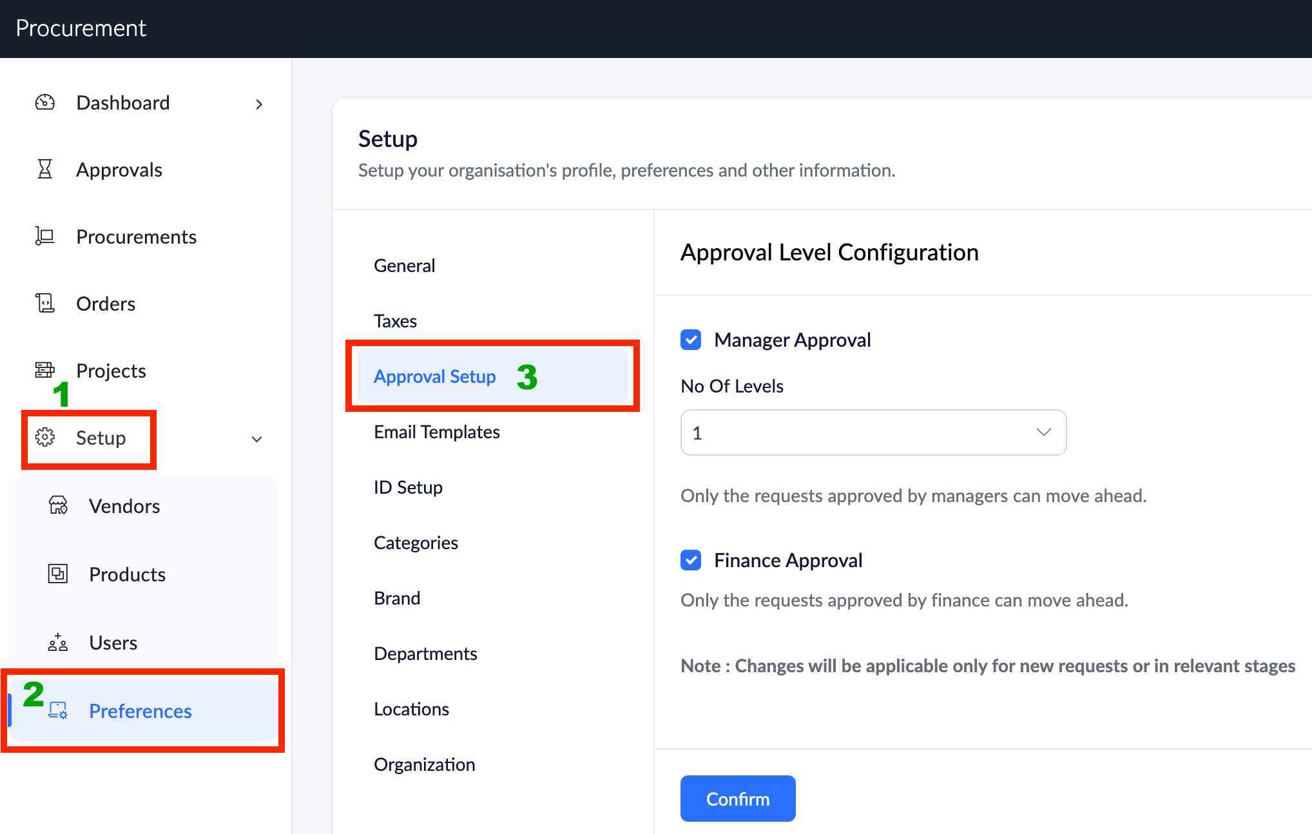Click the Projects icon in sidebar
The width and height of the screenshot is (1312, 834).
click(44, 371)
